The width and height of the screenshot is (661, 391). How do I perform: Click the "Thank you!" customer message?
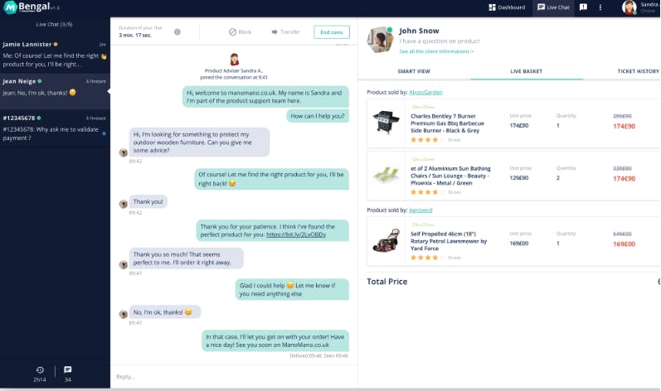pos(148,201)
